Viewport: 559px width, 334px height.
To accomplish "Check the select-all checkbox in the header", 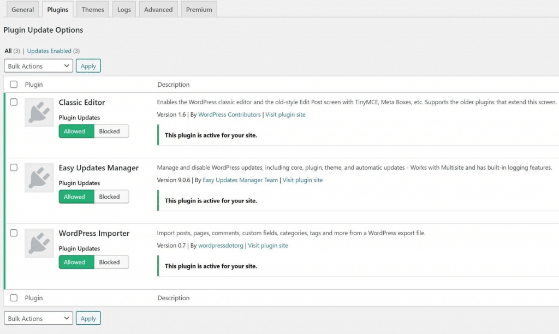I will pyautogui.click(x=14, y=84).
